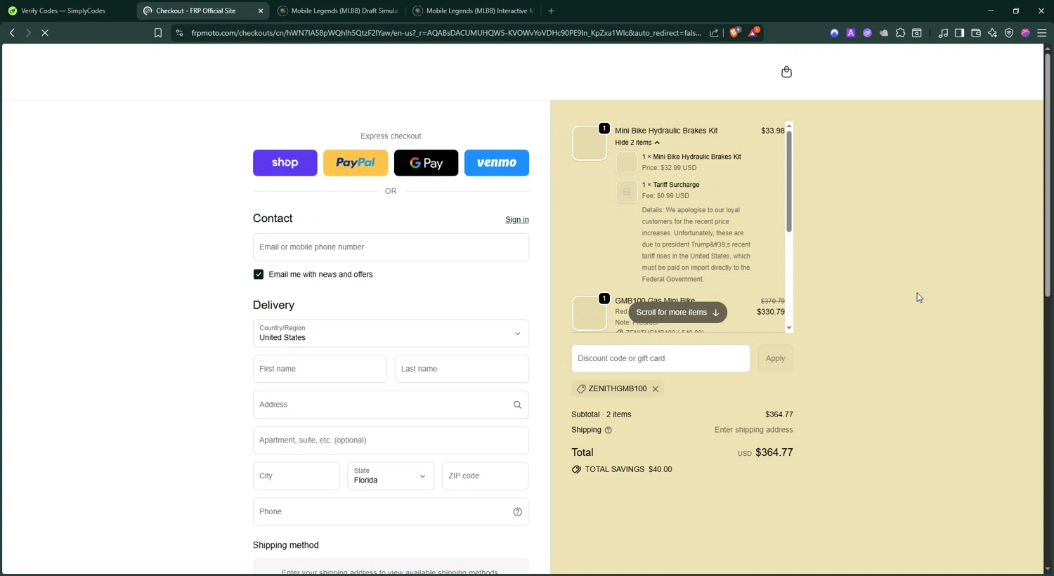Screen dimensions: 1054x576
Task: Click the Brave VPN shield icon
Action: click(x=1009, y=33)
